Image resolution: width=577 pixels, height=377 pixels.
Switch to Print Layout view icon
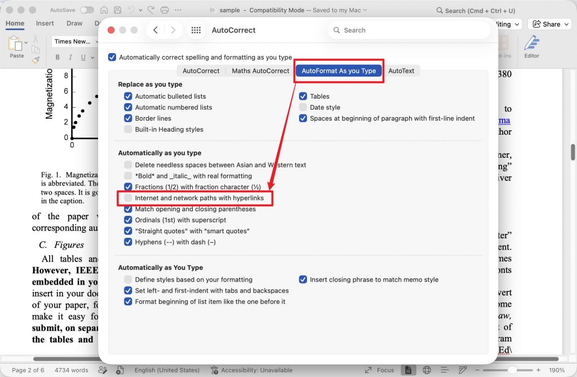click(x=408, y=370)
